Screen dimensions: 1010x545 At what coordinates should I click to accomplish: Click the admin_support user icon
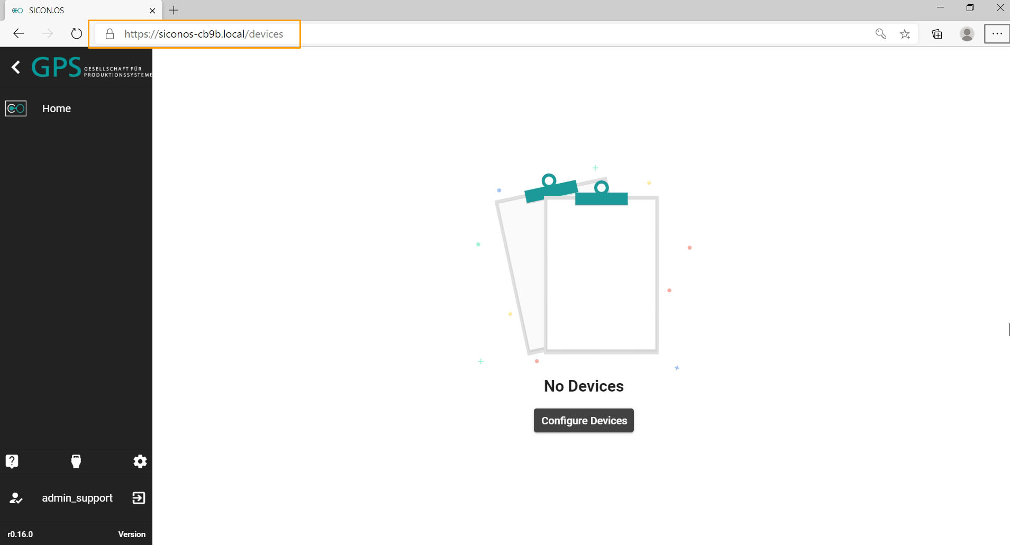pyautogui.click(x=16, y=498)
